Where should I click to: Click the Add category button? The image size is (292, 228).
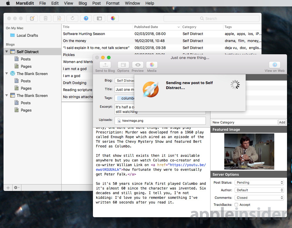(x=282, y=122)
